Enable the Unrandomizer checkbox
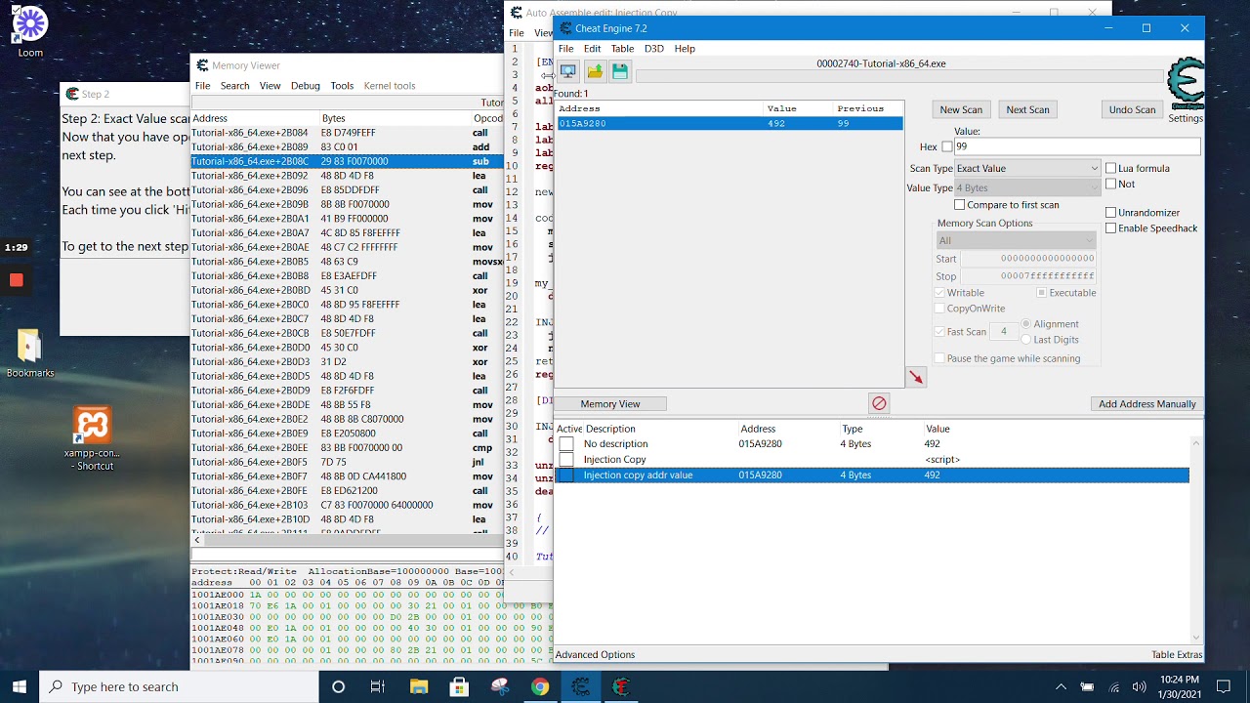 1110,212
